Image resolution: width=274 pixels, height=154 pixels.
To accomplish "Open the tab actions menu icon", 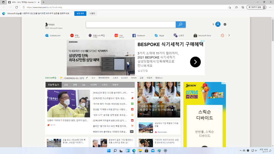I will (x=3, y=2).
